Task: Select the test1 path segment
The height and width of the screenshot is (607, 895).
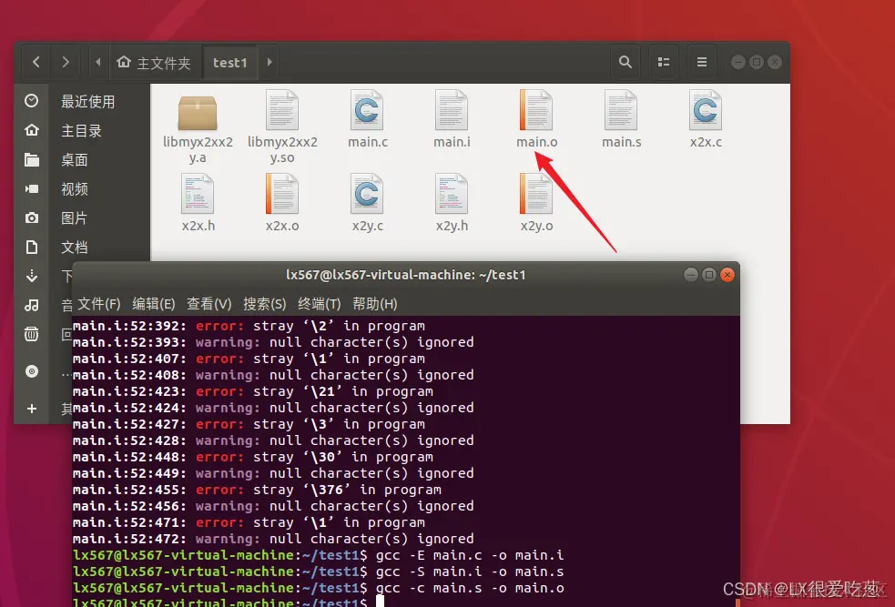Action: click(x=230, y=62)
